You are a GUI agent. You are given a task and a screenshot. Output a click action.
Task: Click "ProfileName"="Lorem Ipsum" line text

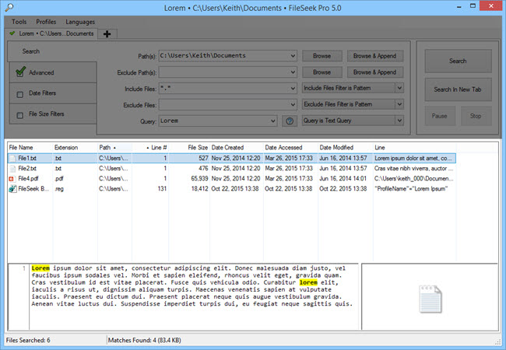pyautogui.click(x=411, y=189)
